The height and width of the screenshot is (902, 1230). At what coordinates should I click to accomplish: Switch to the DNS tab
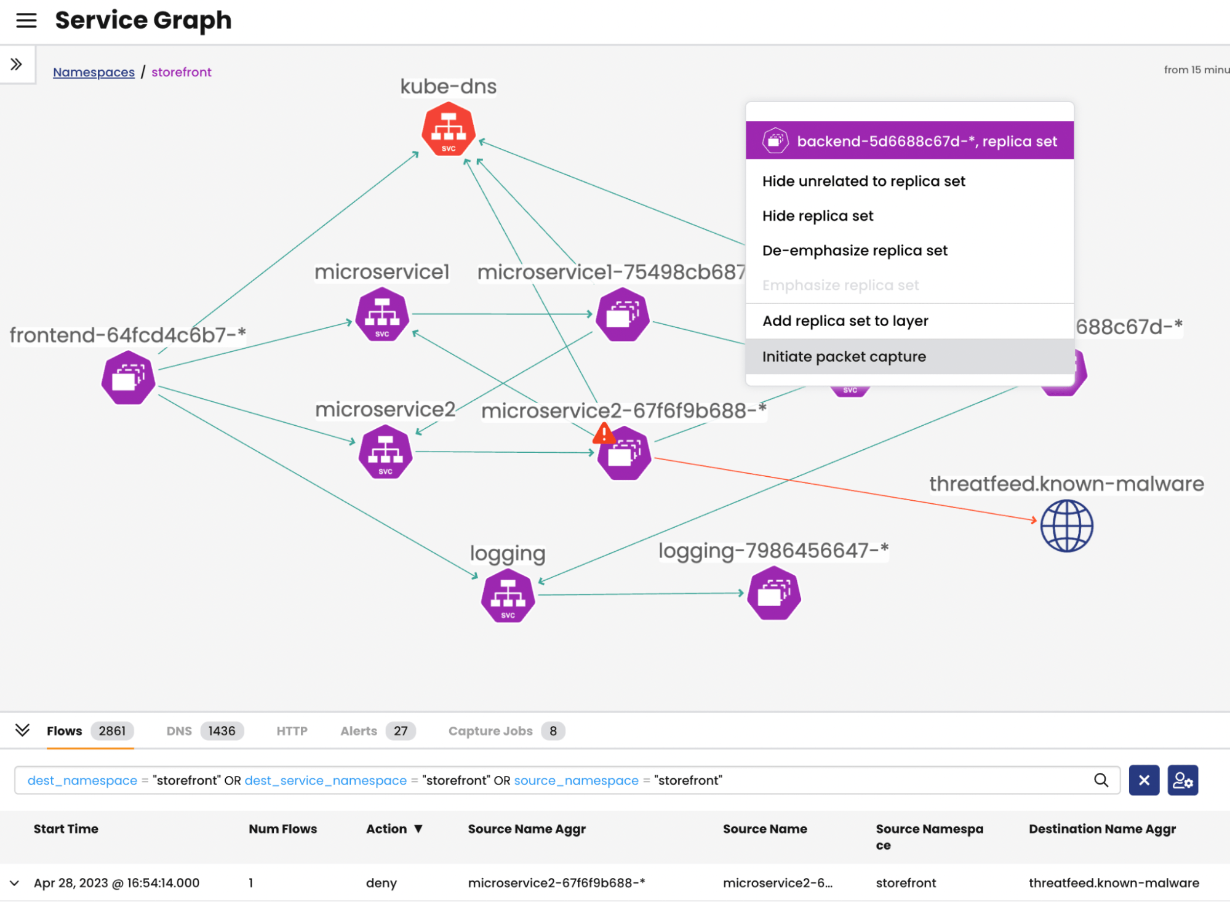(204, 731)
